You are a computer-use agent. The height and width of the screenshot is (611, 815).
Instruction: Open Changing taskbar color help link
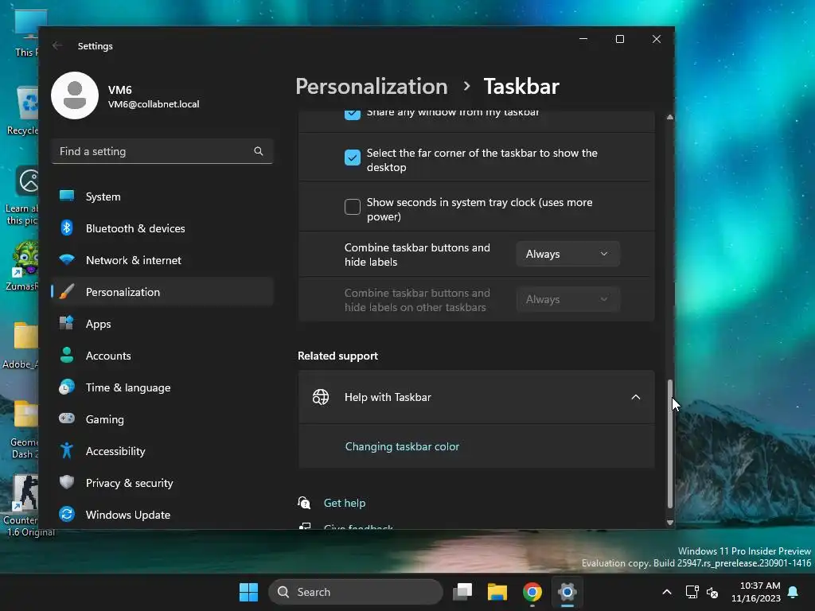point(402,446)
